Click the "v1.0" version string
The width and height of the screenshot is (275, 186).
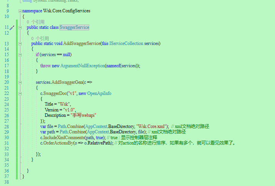69,110
